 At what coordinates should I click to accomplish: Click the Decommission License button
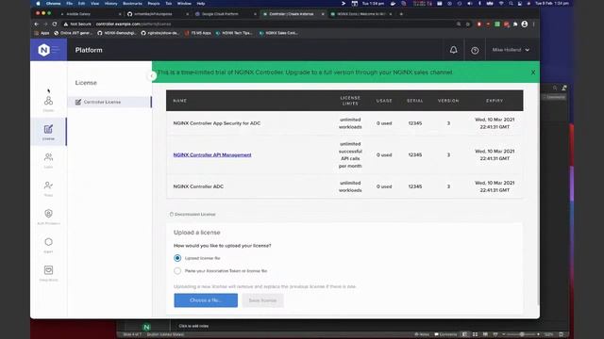tap(193, 215)
